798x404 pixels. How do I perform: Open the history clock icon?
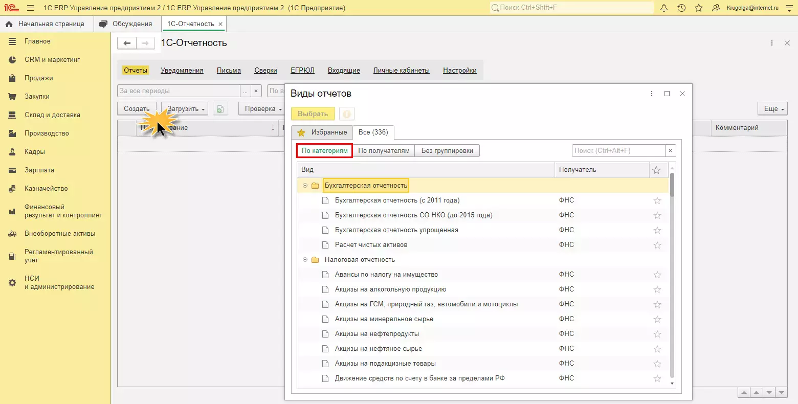tap(681, 8)
